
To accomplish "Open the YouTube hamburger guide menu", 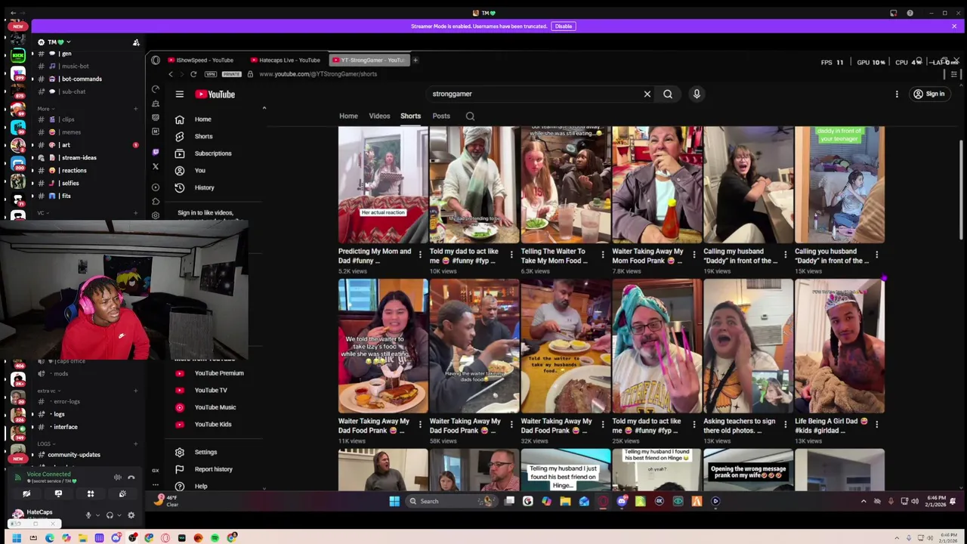I will tap(180, 94).
